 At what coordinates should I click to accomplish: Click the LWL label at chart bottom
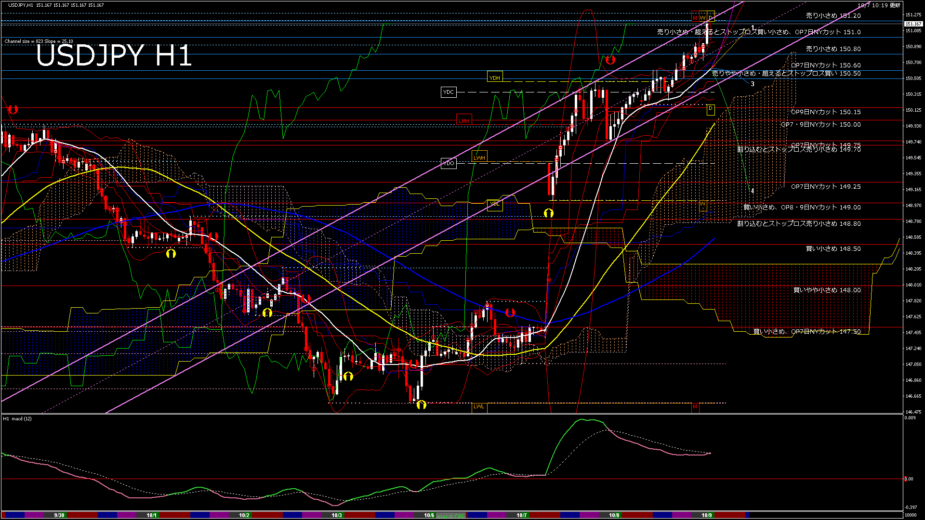pos(479,406)
